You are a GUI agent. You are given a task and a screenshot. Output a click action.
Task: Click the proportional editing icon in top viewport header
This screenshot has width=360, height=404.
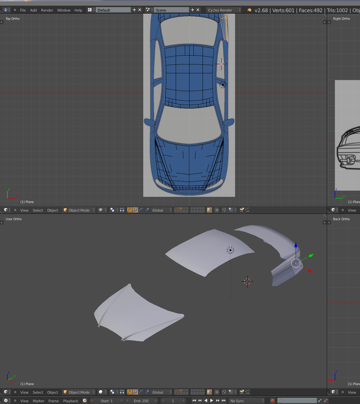click(x=217, y=210)
